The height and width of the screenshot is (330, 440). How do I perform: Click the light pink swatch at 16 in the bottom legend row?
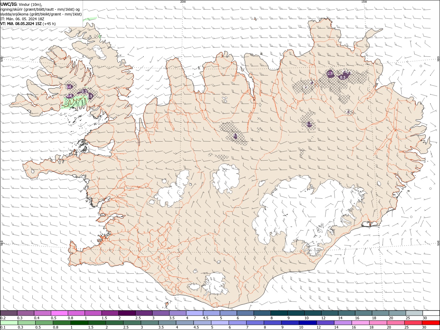pyautogui.click(x=360, y=323)
